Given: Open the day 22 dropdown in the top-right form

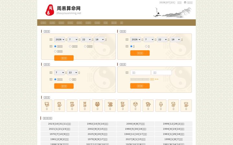Looking at the screenshot, I should point(162,40).
